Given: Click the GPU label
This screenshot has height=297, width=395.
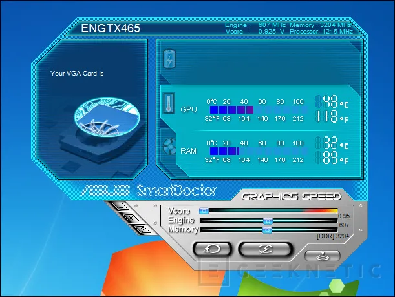Looking at the screenshot, I should [189, 110].
